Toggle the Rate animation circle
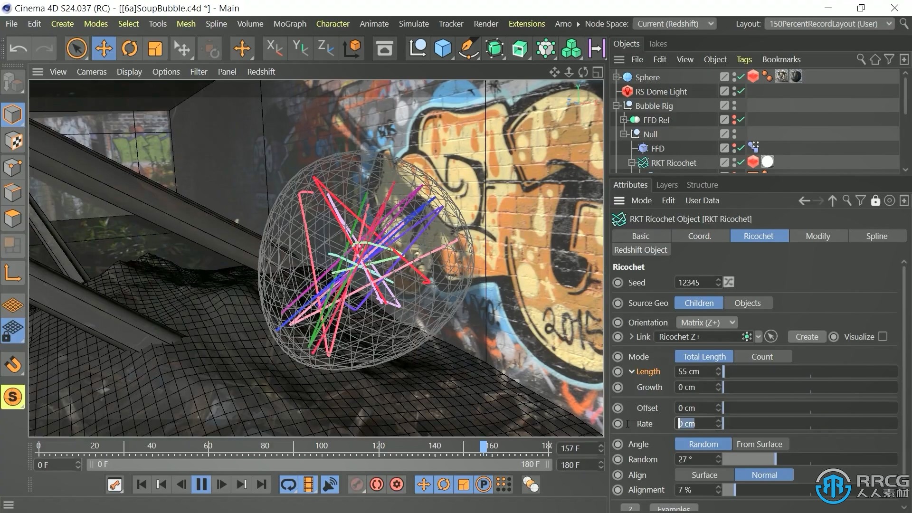 pos(617,424)
